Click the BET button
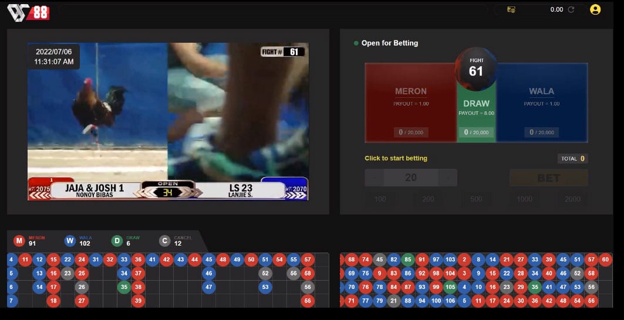The image size is (624, 320). (549, 178)
